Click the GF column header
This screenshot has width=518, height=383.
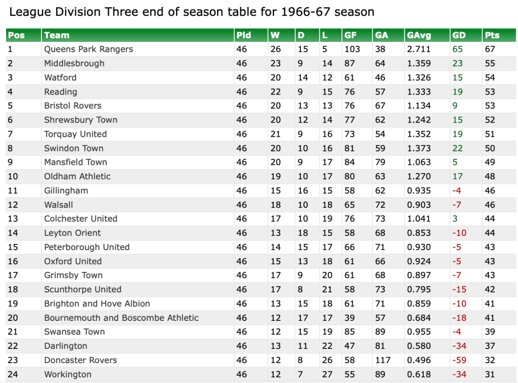click(x=350, y=35)
